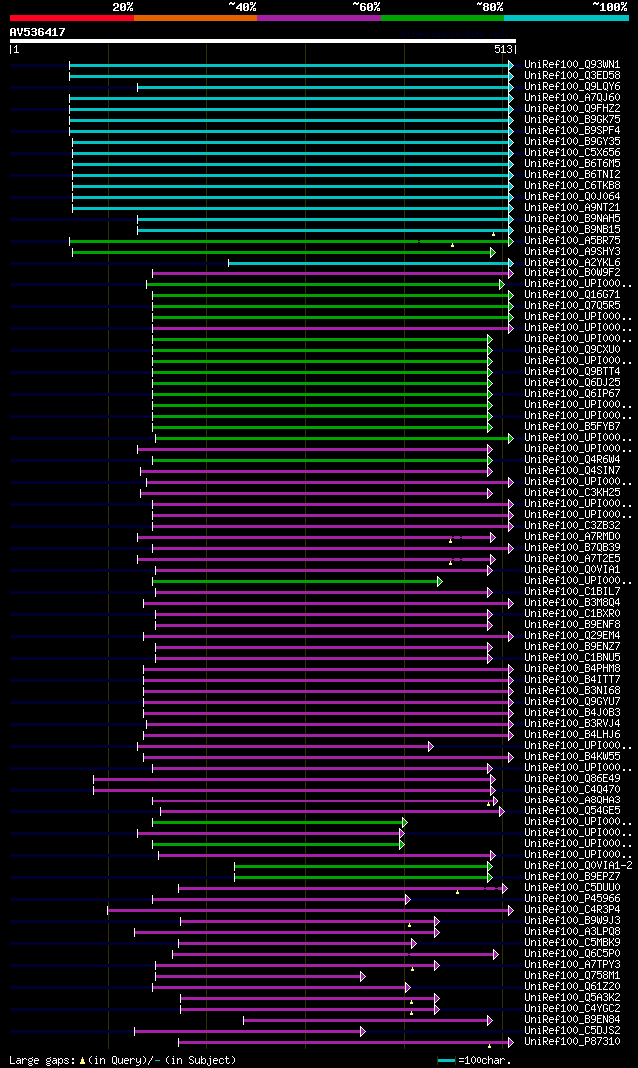
Task: Open the UniRef100_B4PHM8 label
Action: pyautogui.click(x=572, y=668)
